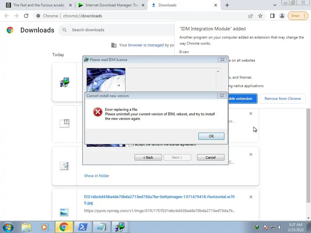Open PowerShell from the taskbar
The width and height of the screenshot is (311, 233).
(x=83, y=227)
